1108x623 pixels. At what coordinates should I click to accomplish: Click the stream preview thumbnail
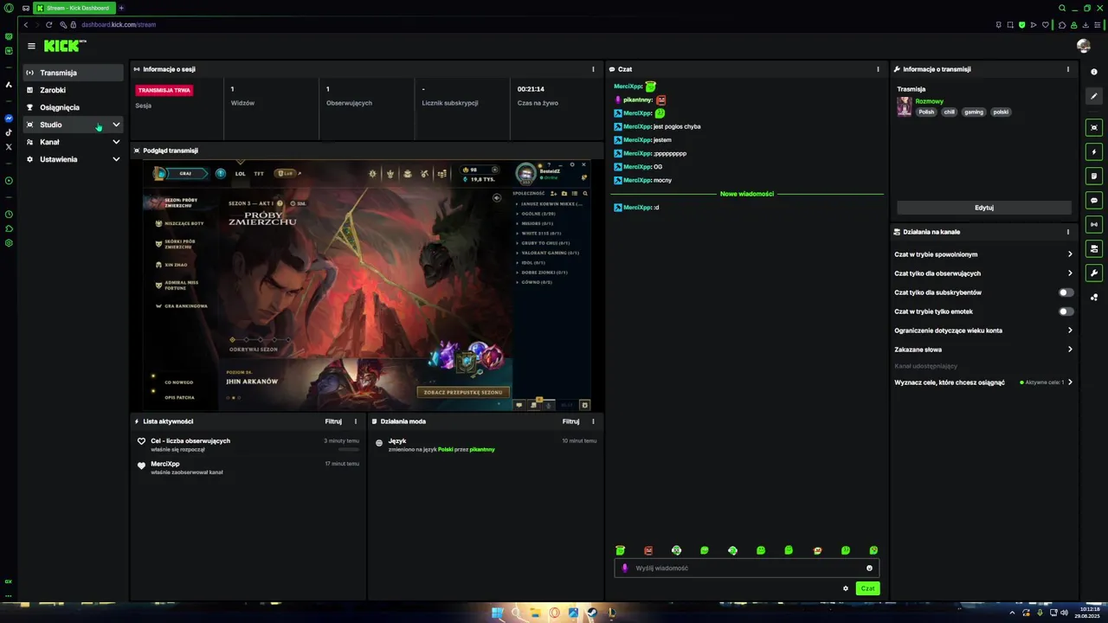367,285
